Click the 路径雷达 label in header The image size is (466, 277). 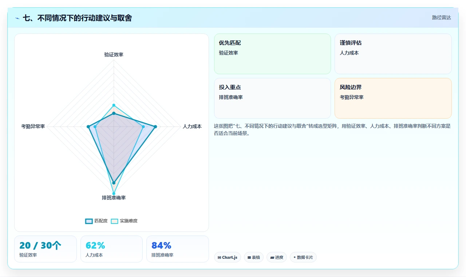[x=441, y=17]
